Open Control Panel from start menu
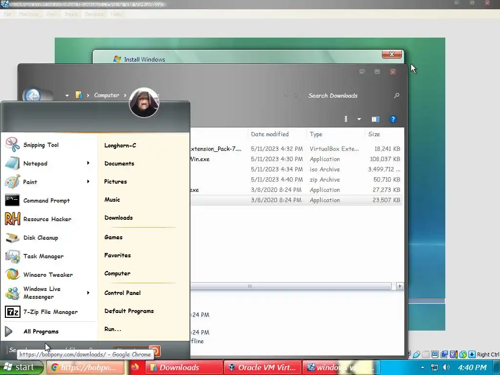Image resolution: width=500 pixels, height=375 pixels. tap(123, 293)
